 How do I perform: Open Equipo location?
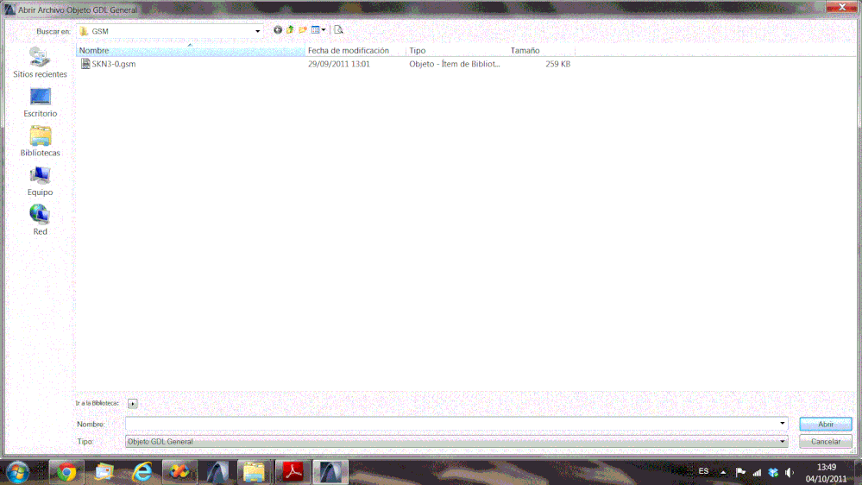(41, 181)
